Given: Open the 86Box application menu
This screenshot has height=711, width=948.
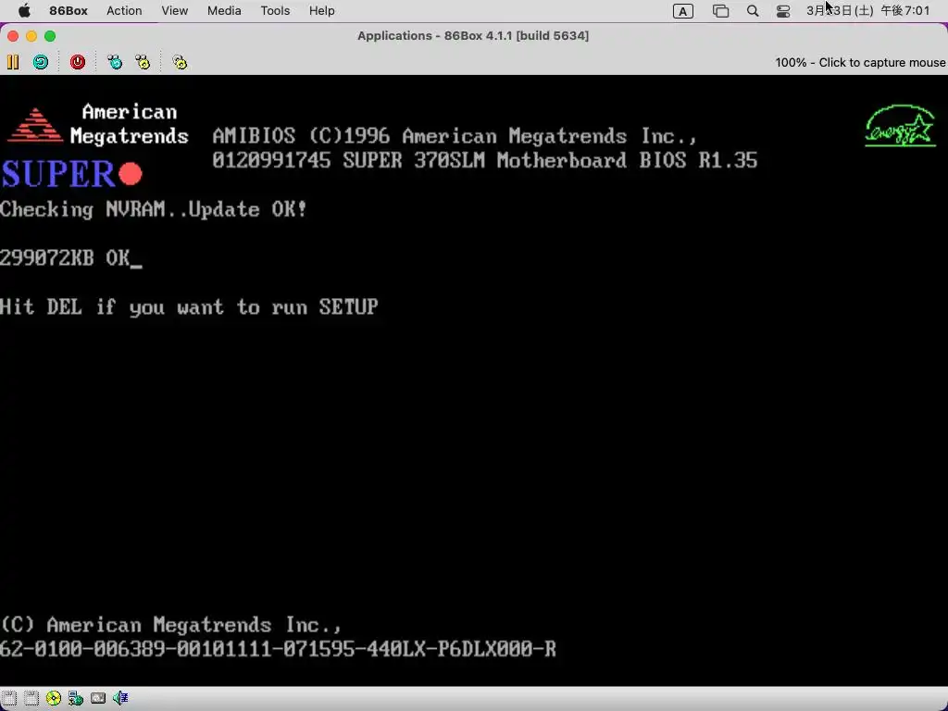Looking at the screenshot, I should click(x=69, y=11).
